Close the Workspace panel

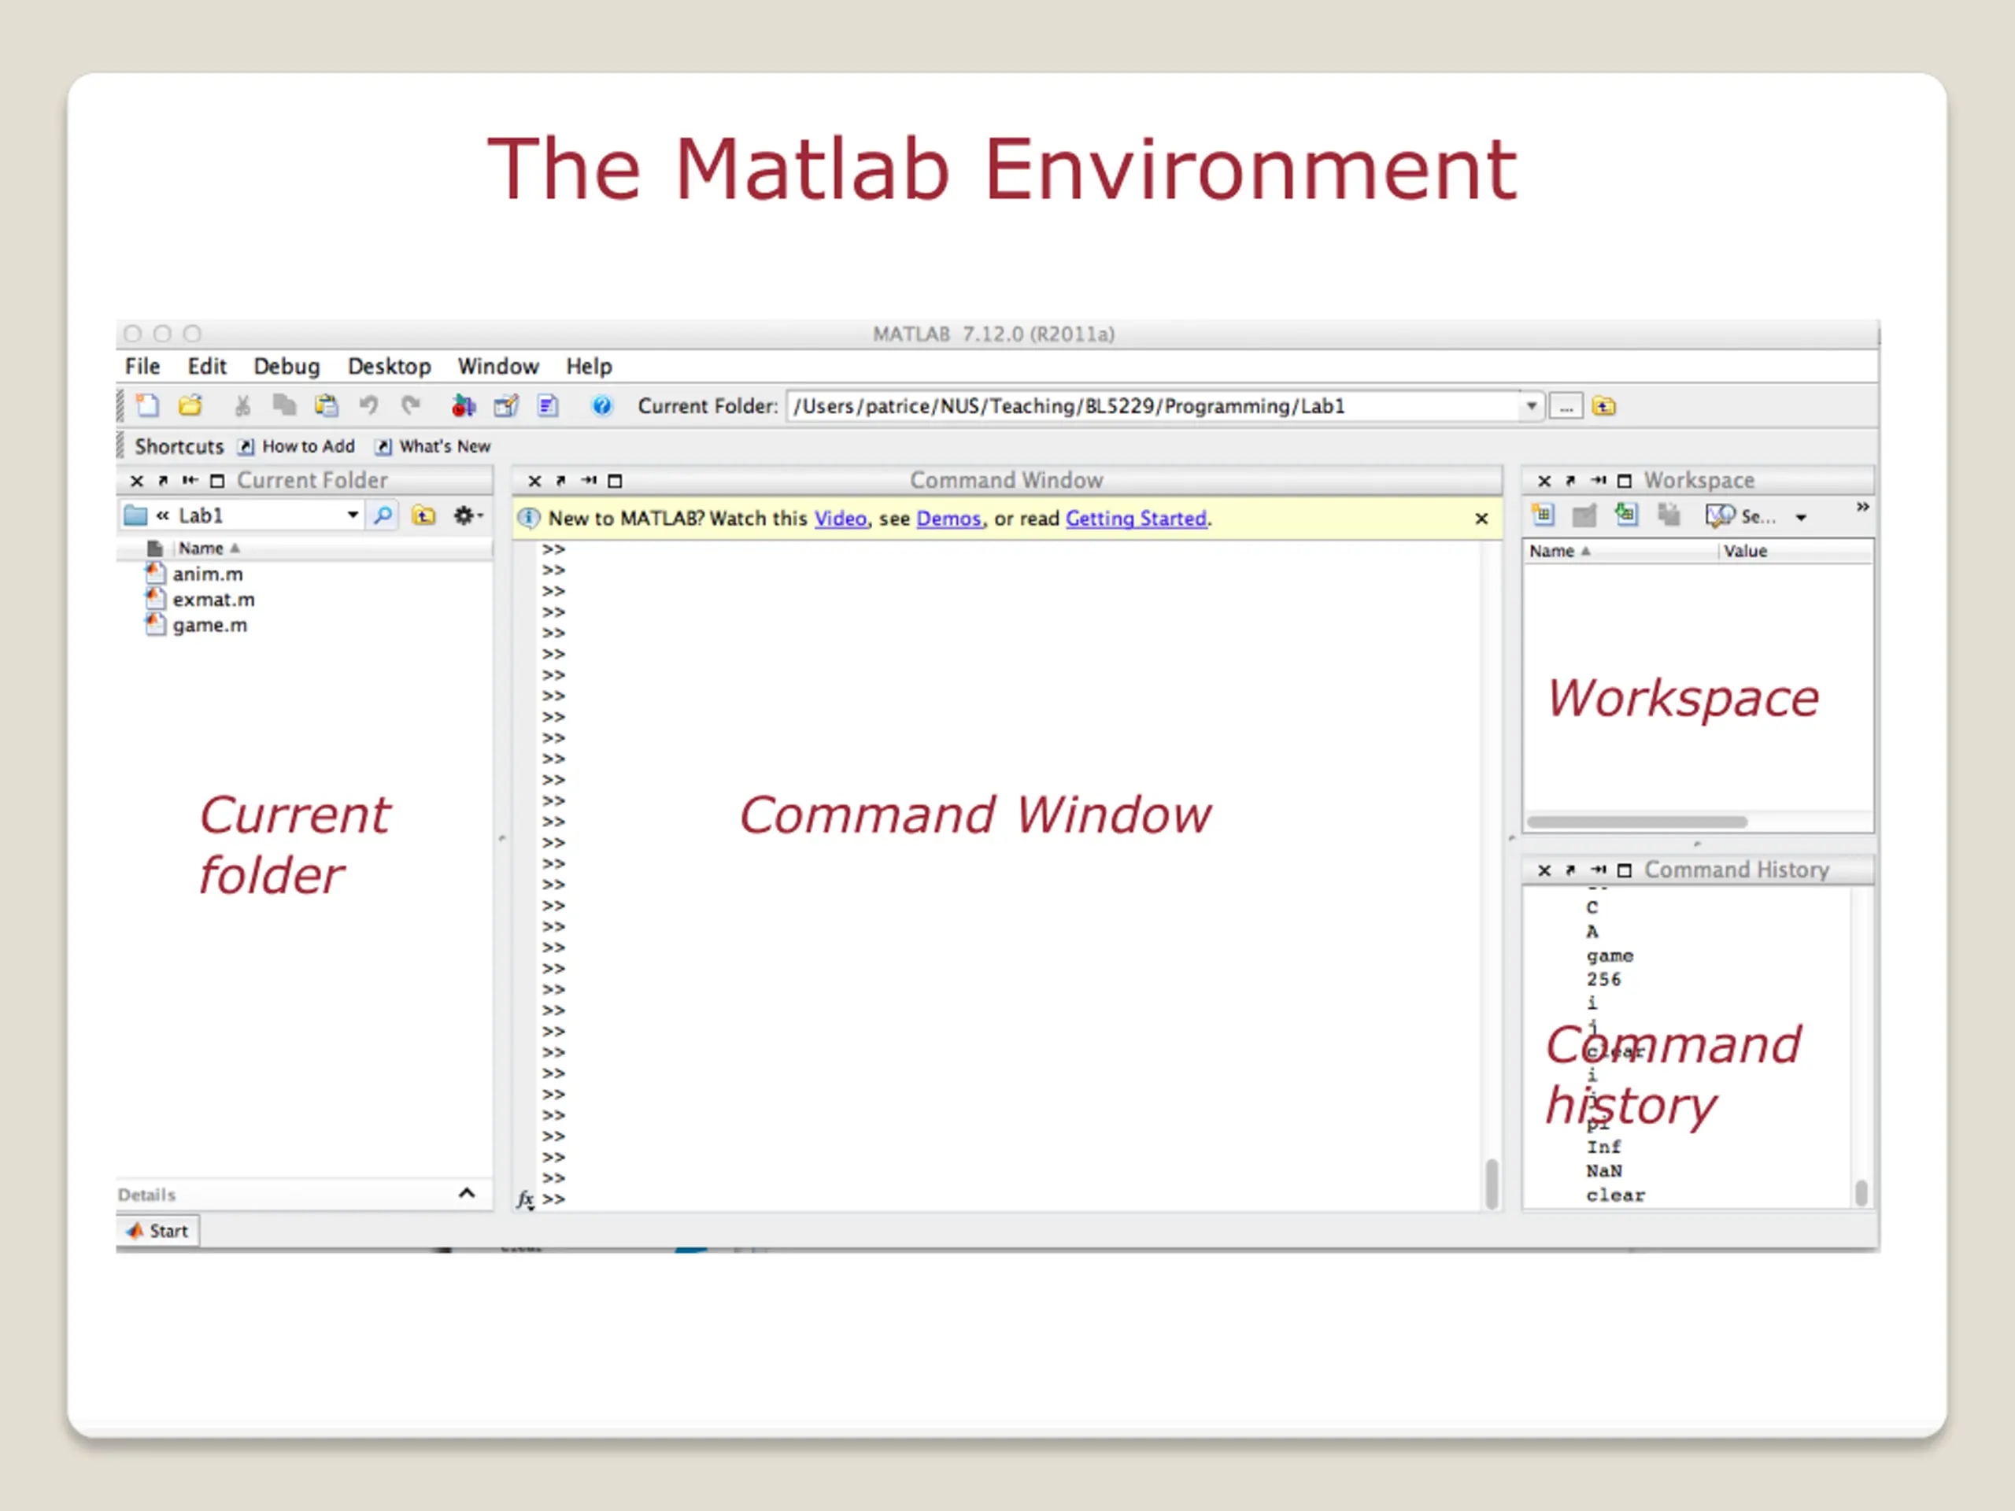coord(1544,481)
